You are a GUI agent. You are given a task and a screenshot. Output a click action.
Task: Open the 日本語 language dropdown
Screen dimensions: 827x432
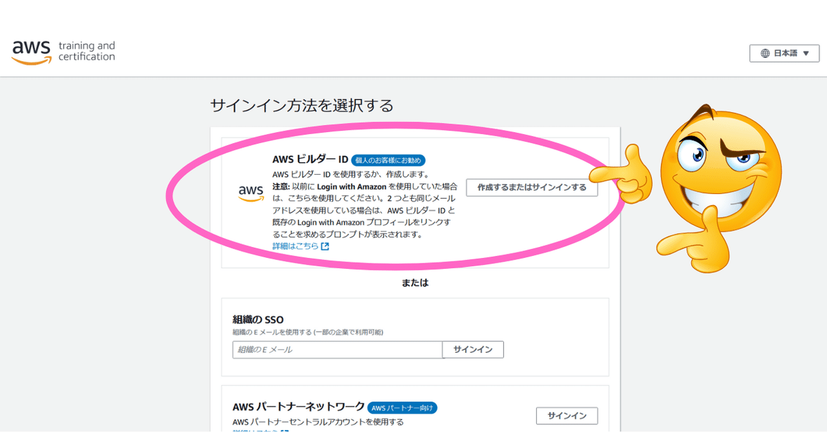point(784,53)
